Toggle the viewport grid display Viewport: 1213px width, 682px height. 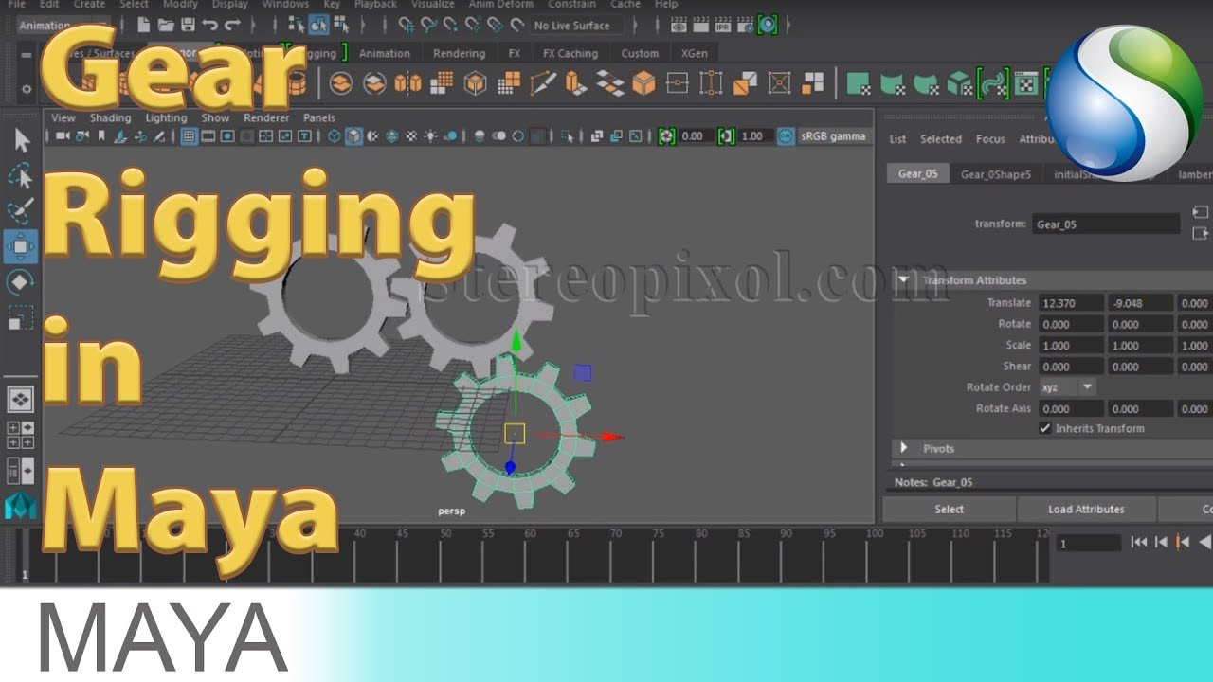pos(189,136)
